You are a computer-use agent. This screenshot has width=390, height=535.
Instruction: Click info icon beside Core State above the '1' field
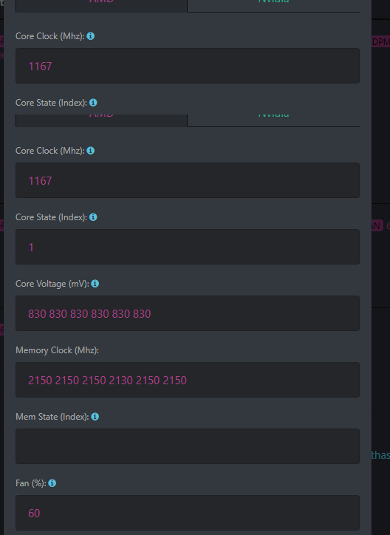[93, 217]
